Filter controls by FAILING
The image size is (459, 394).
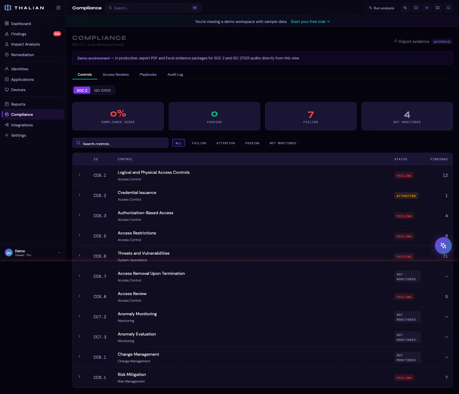[199, 143]
